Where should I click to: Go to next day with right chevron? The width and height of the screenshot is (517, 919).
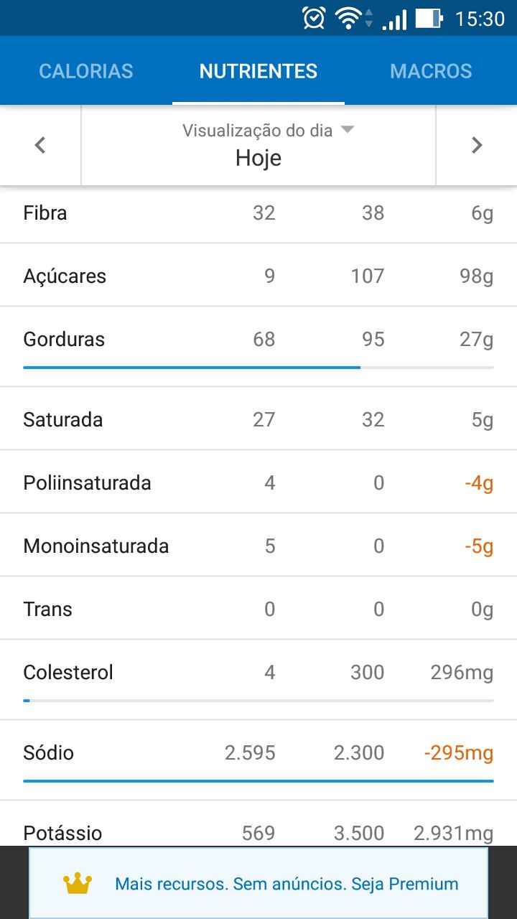pos(477,145)
